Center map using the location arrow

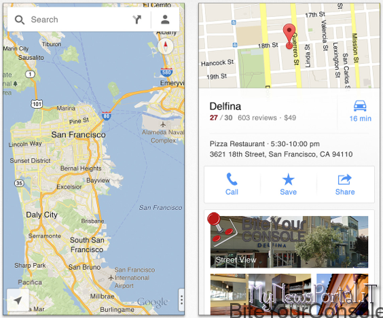click(18, 300)
